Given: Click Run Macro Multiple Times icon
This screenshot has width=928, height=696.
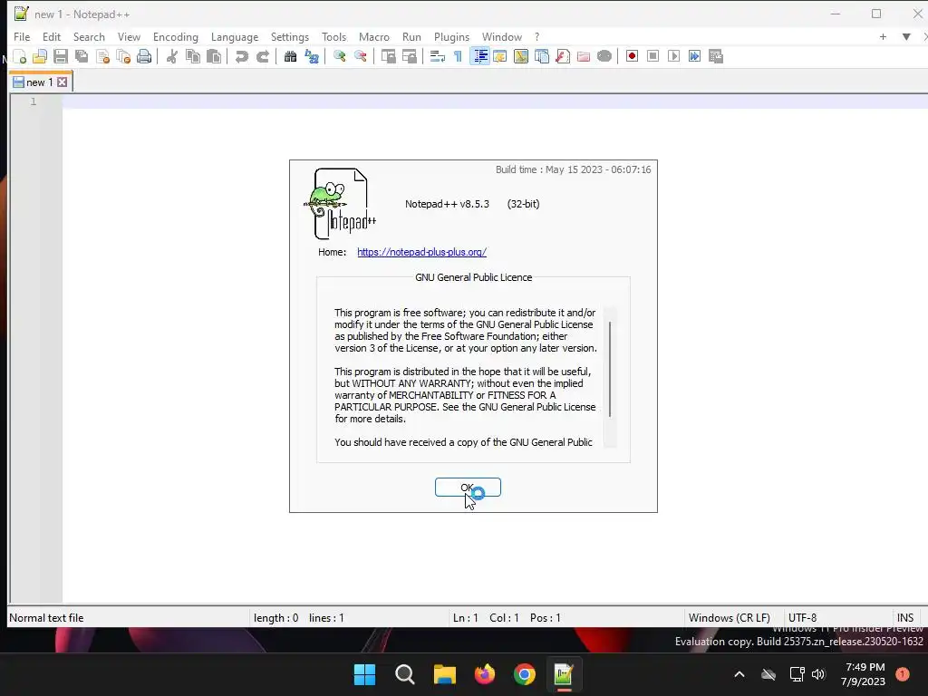Looking at the screenshot, I should click(694, 56).
